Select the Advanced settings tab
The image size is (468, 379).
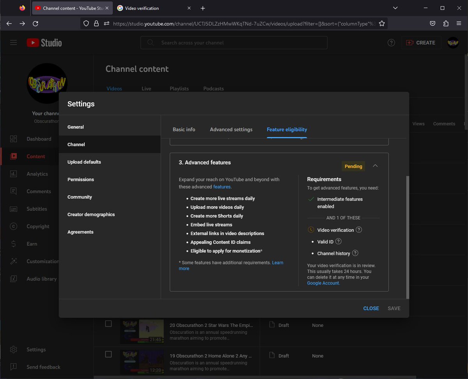click(x=231, y=129)
